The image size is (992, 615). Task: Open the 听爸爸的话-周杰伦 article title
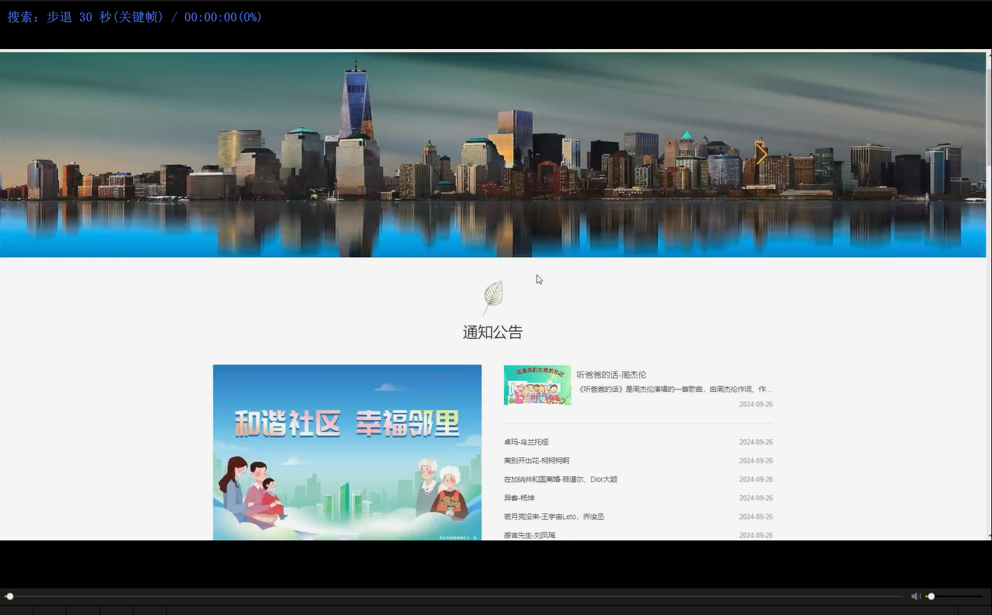(x=611, y=375)
